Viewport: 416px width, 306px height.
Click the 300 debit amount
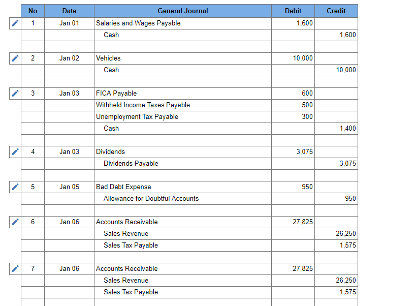(x=293, y=117)
